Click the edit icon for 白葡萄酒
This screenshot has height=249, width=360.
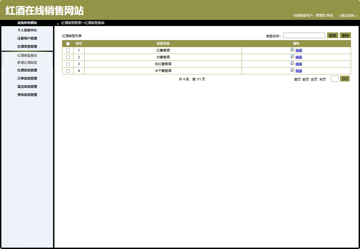coord(292,57)
